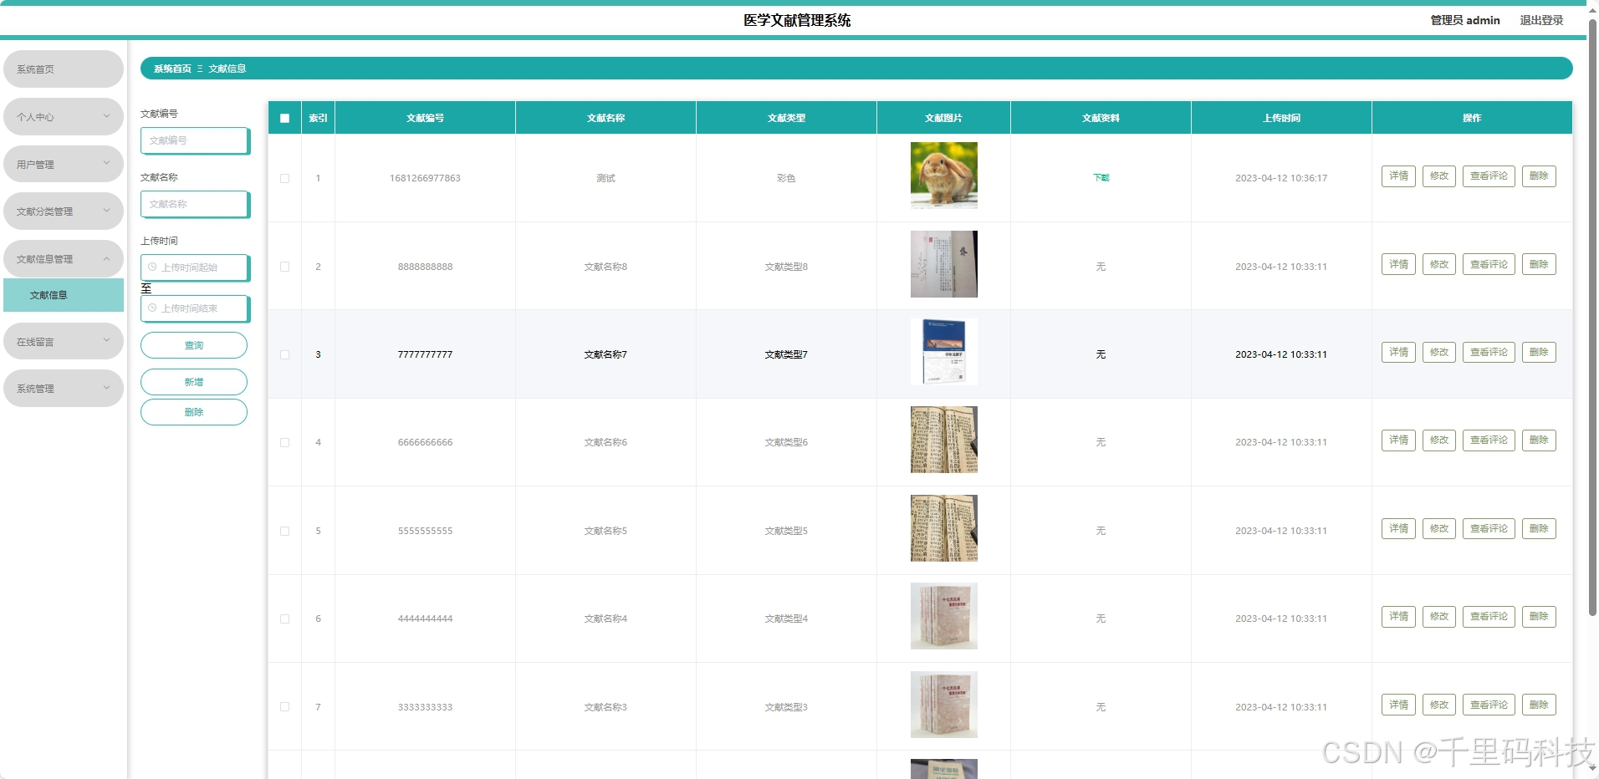This screenshot has width=1599, height=779.
Task: Expand the 用户管理 sidebar menu
Action: [x=64, y=164]
